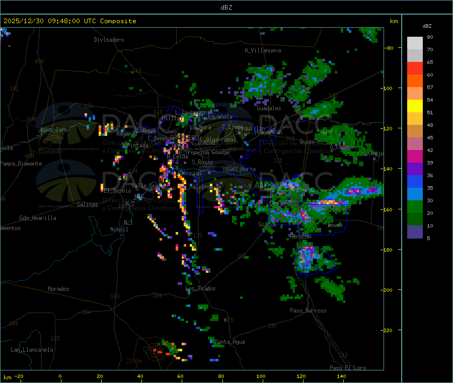This screenshot has height=383, width=453.
Task: Click the 'Pampa_Diamante' place label
Action: 21,164
